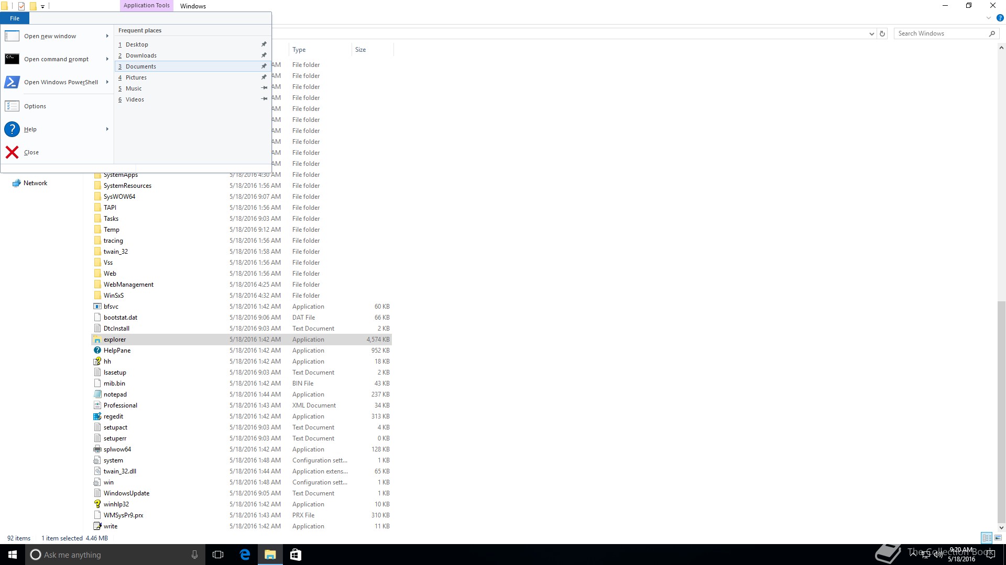Image resolution: width=1006 pixels, height=565 pixels.
Task: Switch to large icons view in the status bar
Action: (x=998, y=538)
